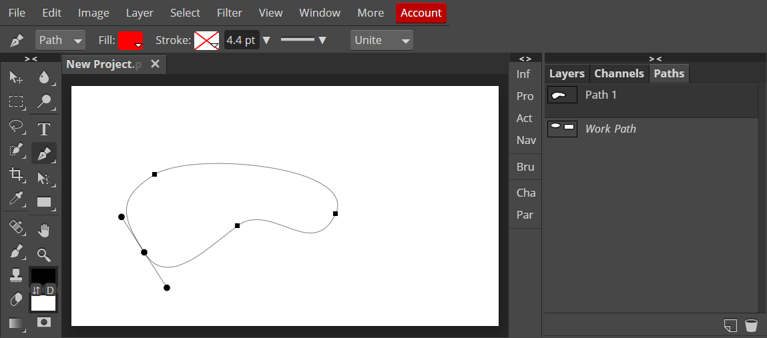Viewport: 767px width, 338px height.
Task: Select the Move tool
Action: (x=16, y=77)
